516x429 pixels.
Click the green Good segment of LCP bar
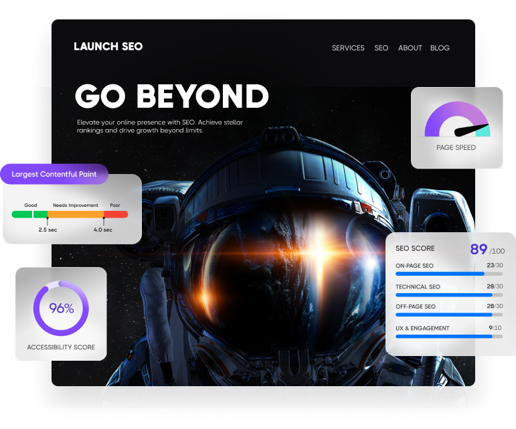[x=29, y=214]
